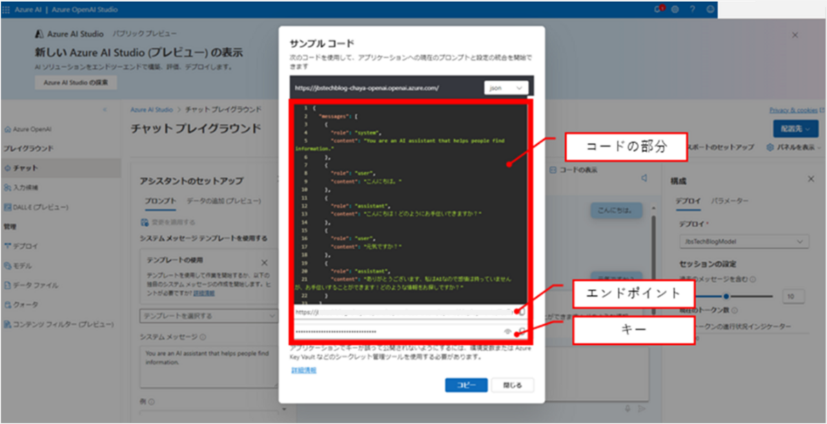The width and height of the screenshot is (827, 424).
Task: Click the sample code area in the dialog
Action: pos(411,203)
